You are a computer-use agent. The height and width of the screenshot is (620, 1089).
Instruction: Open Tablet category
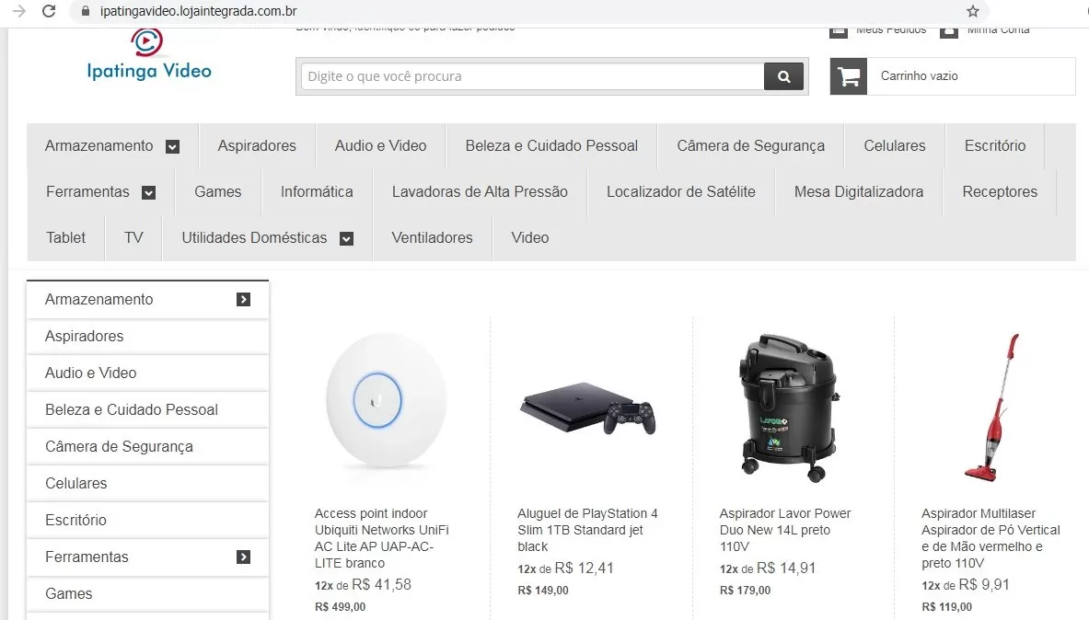click(66, 237)
